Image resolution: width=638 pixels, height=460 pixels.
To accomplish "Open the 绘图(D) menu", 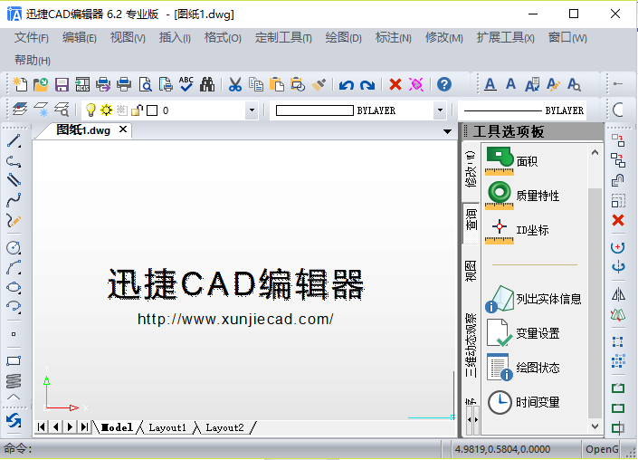I will pos(343,38).
